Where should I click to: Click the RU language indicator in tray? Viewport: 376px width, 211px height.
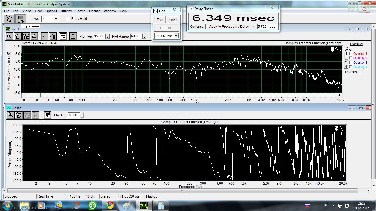pyautogui.click(x=326, y=205)
